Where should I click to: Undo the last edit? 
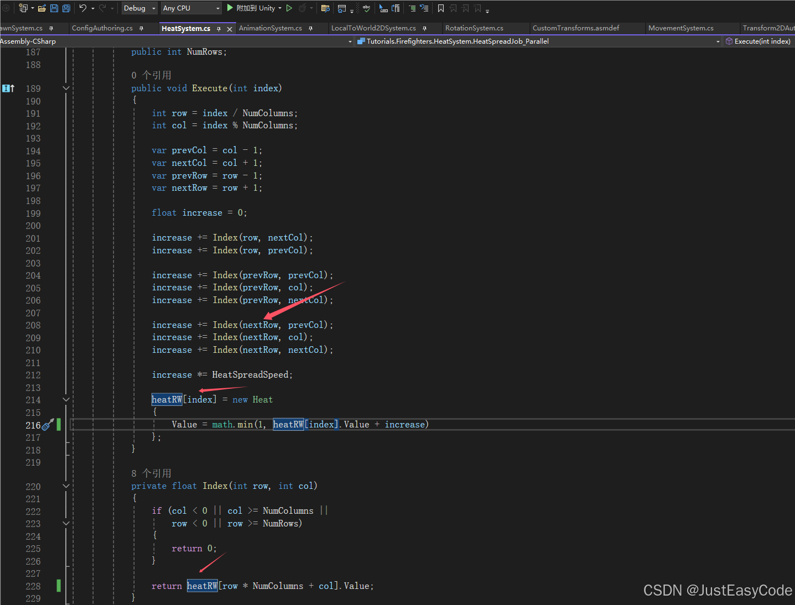coord(82,8)
